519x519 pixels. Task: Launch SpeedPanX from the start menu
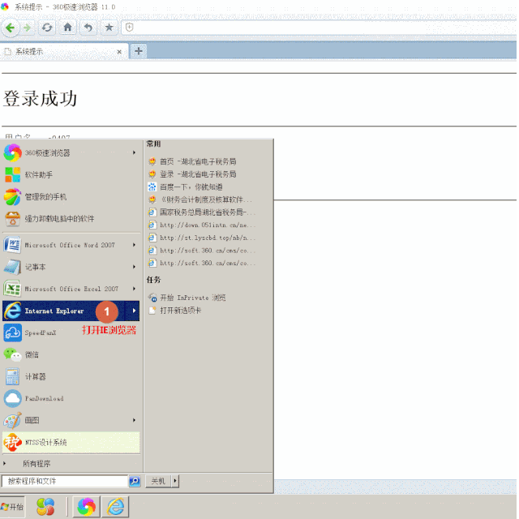coord(70,332)
